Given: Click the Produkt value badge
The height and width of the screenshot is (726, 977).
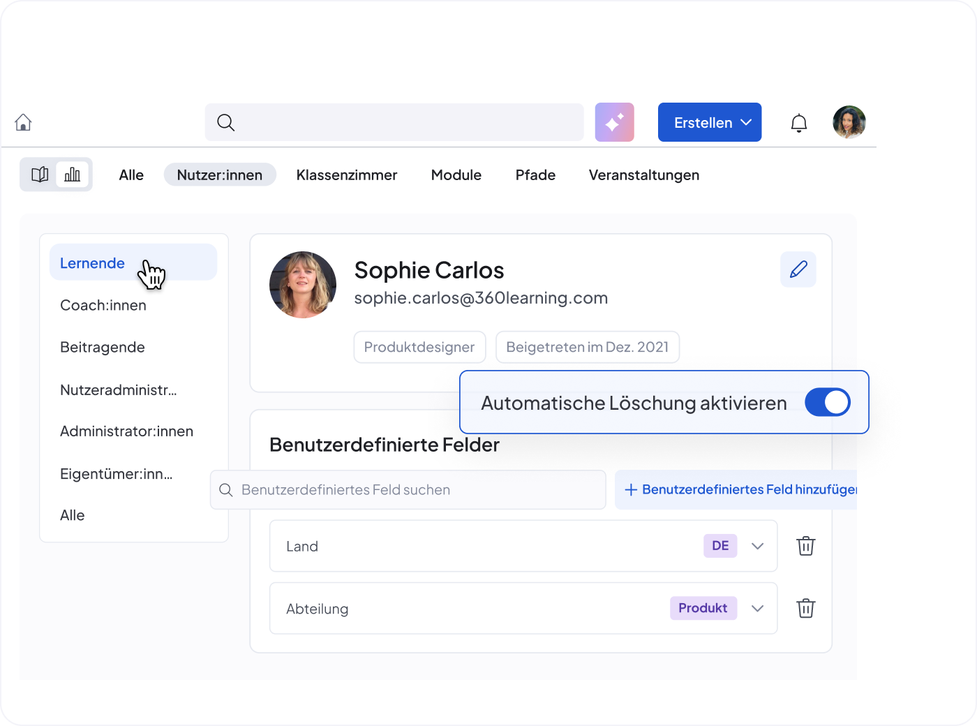Looking at the screenshot, I should [x=703, y=608].
